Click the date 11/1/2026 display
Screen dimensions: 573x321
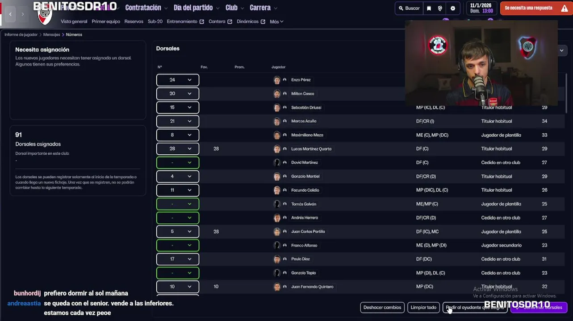(x=481, y=8)
